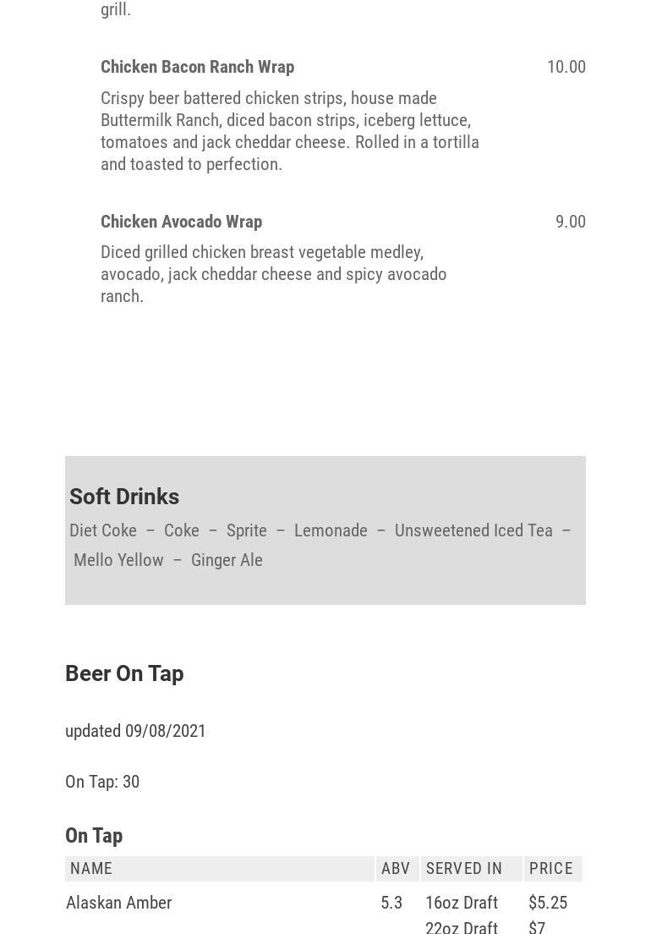
Task: Click the Chicken Avocado Wrap description text
Action: (x=273, y=274)
